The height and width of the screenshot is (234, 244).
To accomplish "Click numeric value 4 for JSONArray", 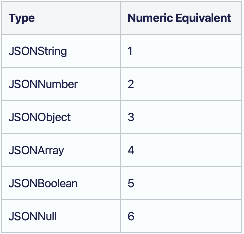I will (x=131, y=150).
